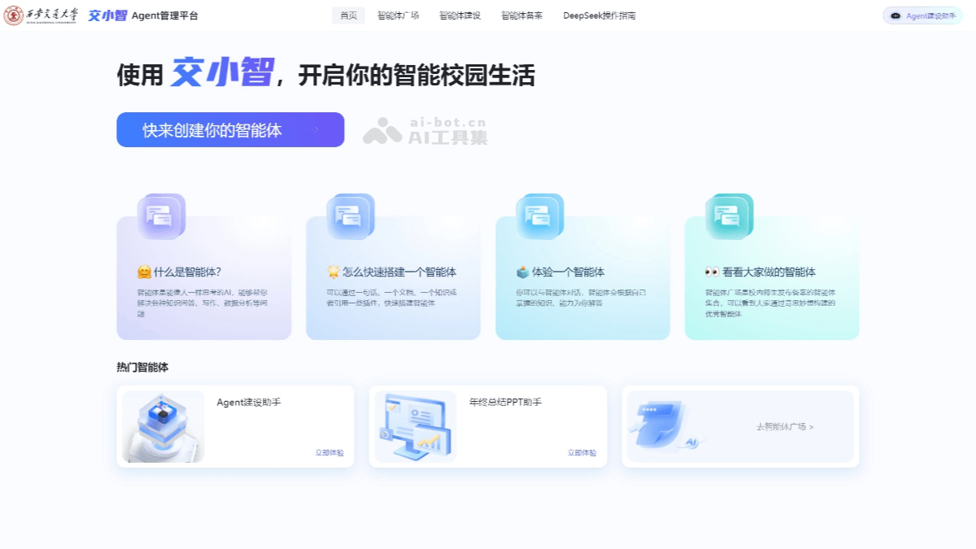Click the icon on the 看看大家做的智能体 card
The image size is (976, 549).
pos(729,216)
